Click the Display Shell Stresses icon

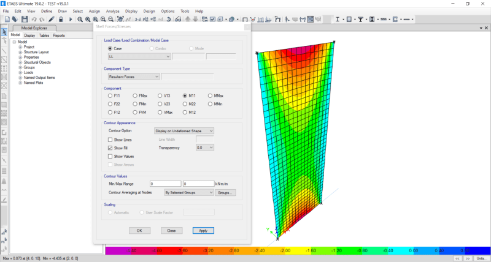311,20
